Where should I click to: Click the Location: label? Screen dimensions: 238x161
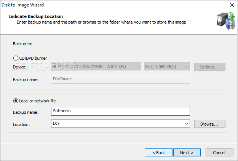[x=21, y=124]
